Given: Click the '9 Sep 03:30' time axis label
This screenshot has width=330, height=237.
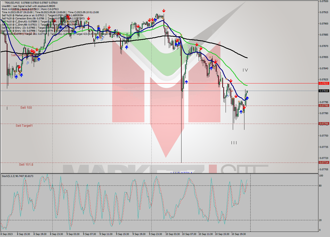Looking at the screenshot, I should coord(73,234).
